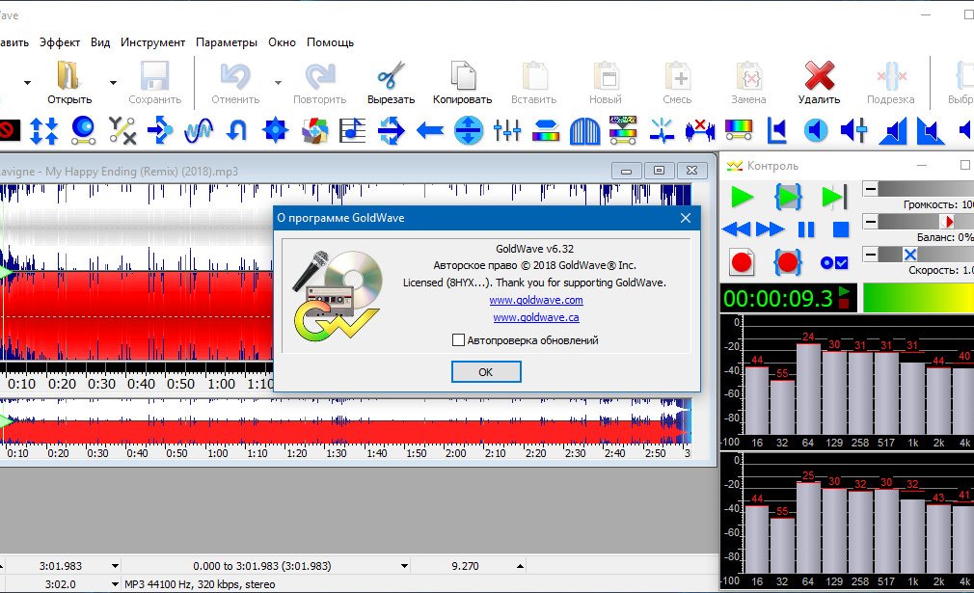This screenshot has width=974, height=593.
Task: Click the wavy Flanger effect icon
Action: tap(199, 131)
